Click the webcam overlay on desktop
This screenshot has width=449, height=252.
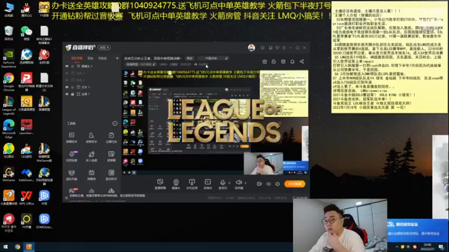(x=340, y=226)
